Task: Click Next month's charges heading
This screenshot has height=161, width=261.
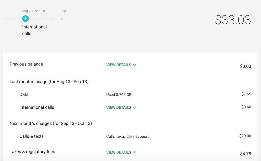Action: click(x=51, y=123)
